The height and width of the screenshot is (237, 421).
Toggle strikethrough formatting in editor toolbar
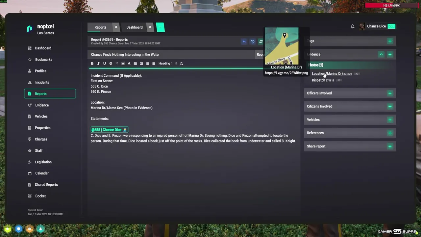(111, 64)
